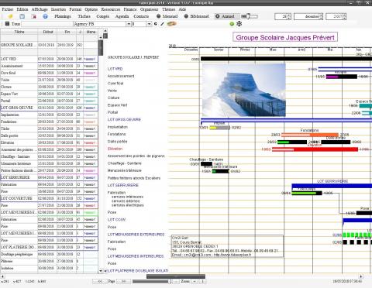Image resolution: width=372 pixels, height=288 pixels.
Task: Click the italic slash font icon
Action: click(x=162, y=24)
